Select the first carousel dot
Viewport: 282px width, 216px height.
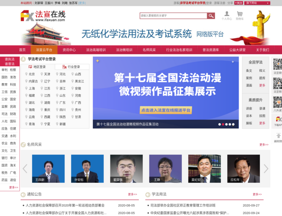point(220,124)
